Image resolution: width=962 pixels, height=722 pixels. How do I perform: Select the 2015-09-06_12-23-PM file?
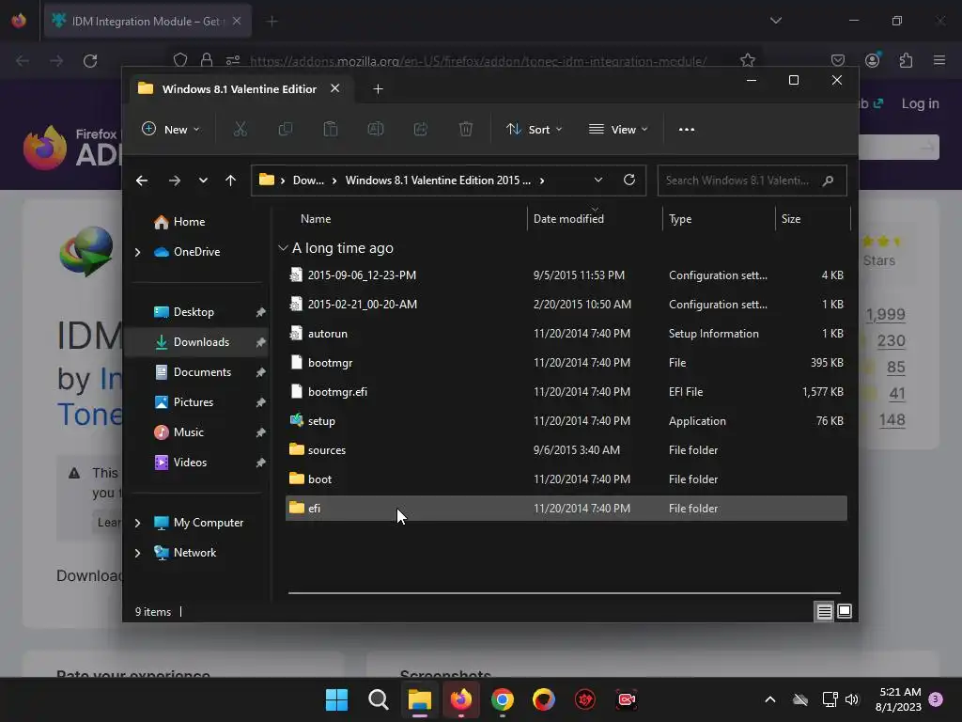pyautogui.click(x=566, y=275)
